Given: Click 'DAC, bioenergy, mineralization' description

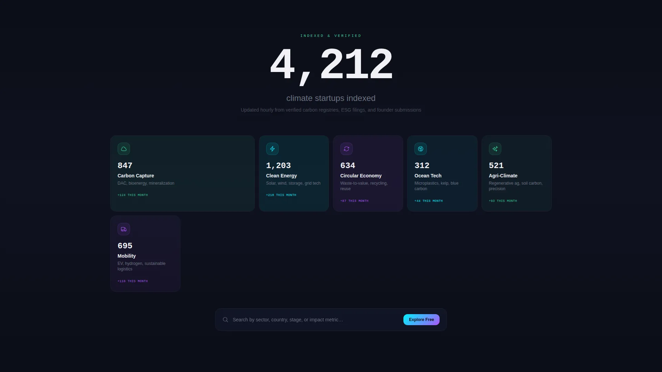Looking at the screenshot, I should coord(146,183).
